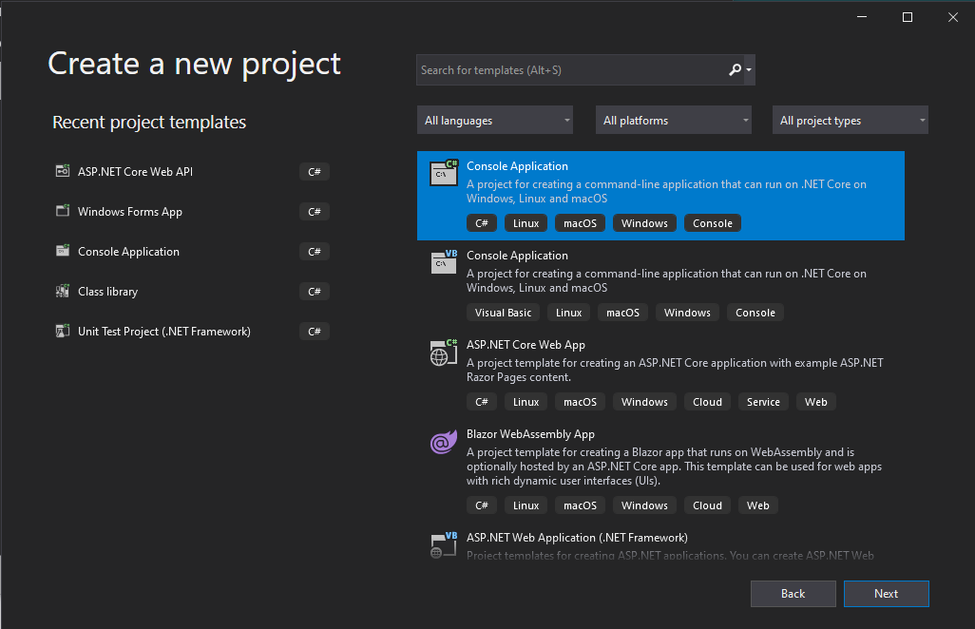Open the All project types dropdown
Screen dimensions: 975x629
pos(850,120)
